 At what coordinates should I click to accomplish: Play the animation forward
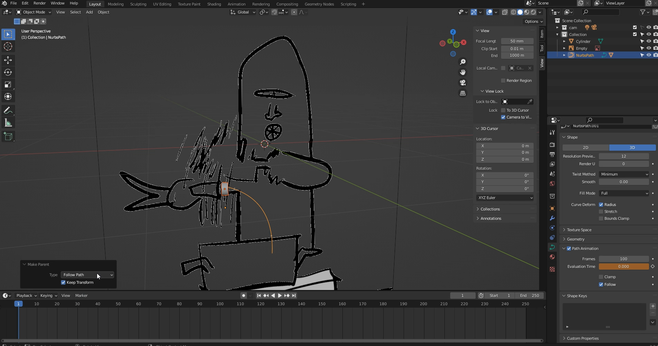point(280,296)
